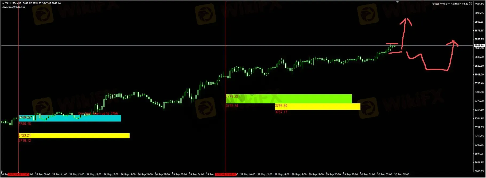The image size is (486, 178).
Task: Click the 26 Sep 17:00 time axis label
Action: (111, 175)
